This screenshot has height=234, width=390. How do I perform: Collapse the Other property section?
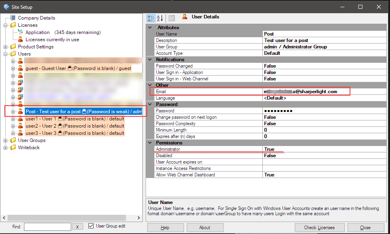click(150, 85)
